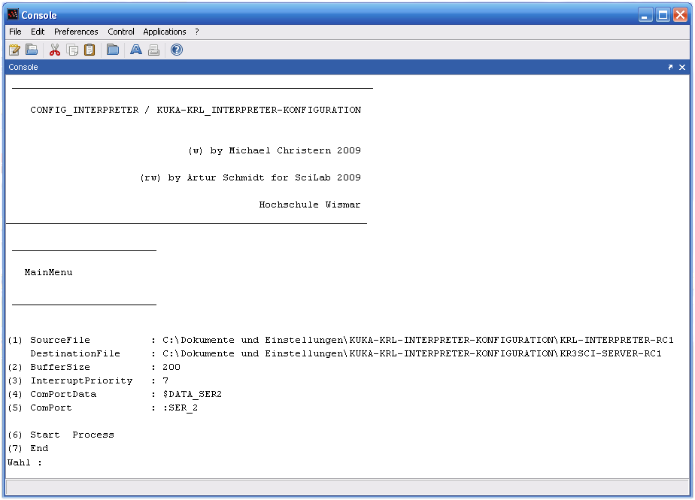
Task: Open the Applications menu
Action: click(x=164, y=32)
